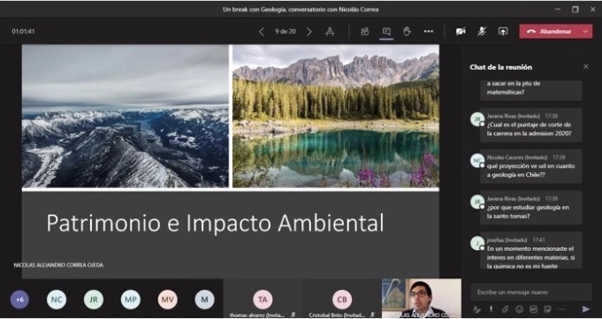Click the meeting timer 01:01:41

pos(23,32)
